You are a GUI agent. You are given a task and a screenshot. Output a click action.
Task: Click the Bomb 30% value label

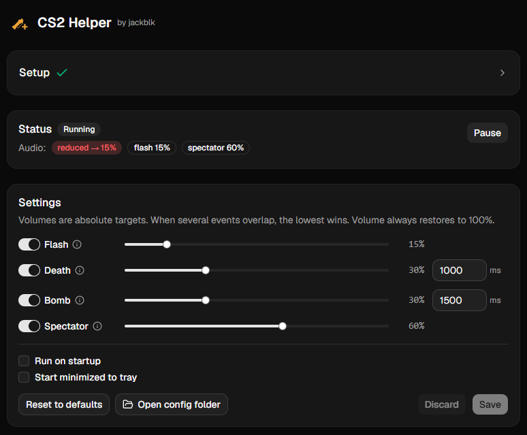pos(417,300)
